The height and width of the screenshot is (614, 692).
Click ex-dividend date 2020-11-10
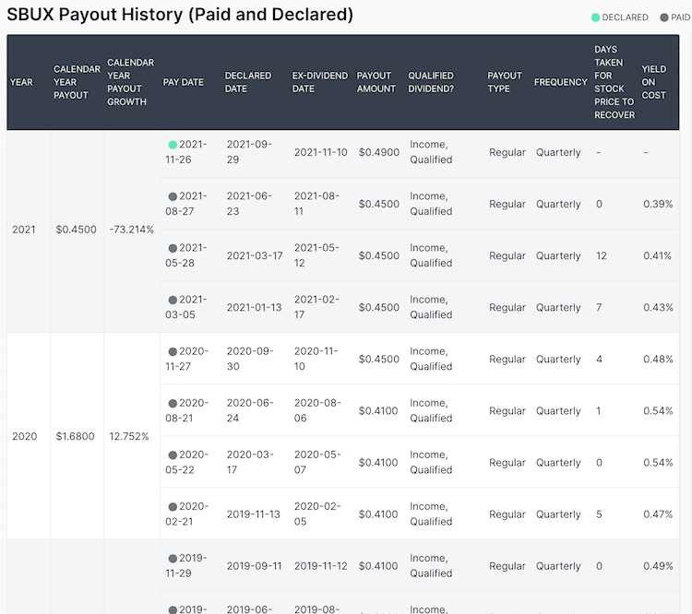pyautogui.click(x=316, y=359)
